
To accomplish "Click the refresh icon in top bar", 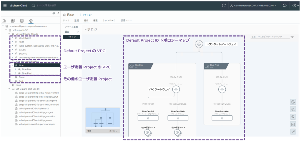I will [224, 5].
